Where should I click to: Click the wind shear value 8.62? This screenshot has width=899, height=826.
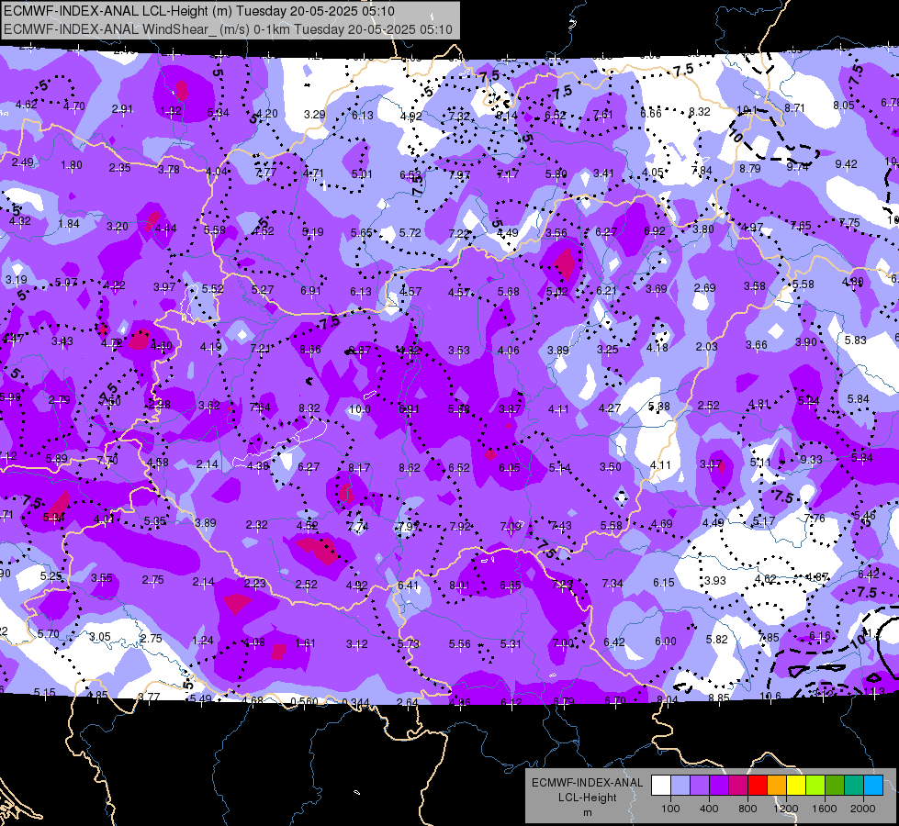pos(410,468)
